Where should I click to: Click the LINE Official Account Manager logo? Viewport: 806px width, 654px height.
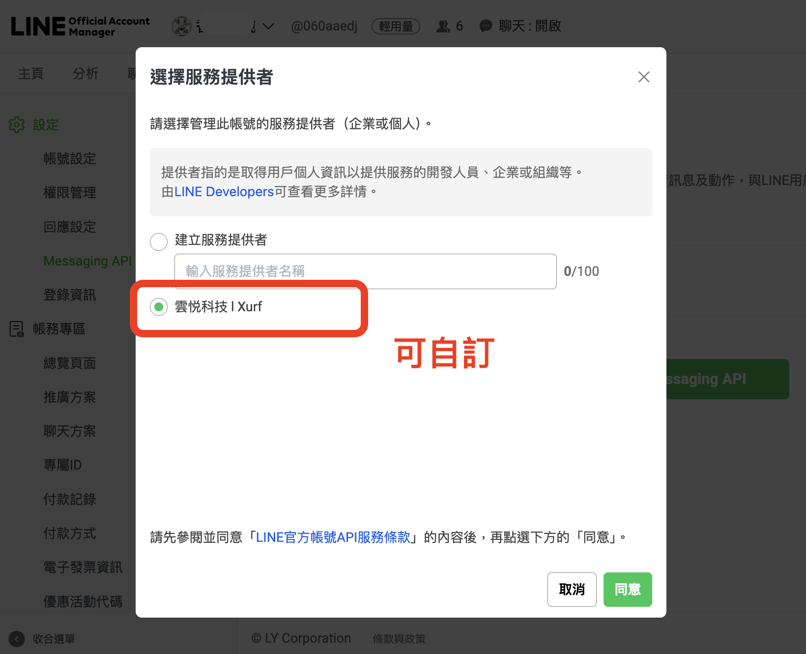[x=80, y=26]
